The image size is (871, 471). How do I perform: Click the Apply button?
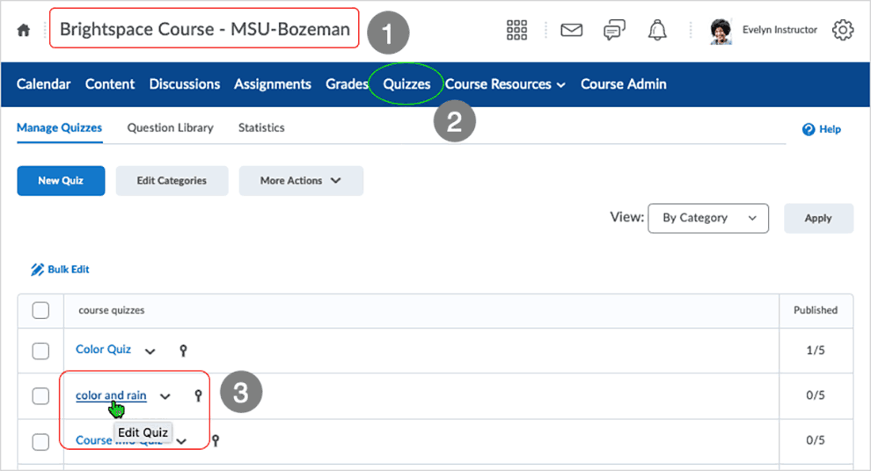[818, 219]
